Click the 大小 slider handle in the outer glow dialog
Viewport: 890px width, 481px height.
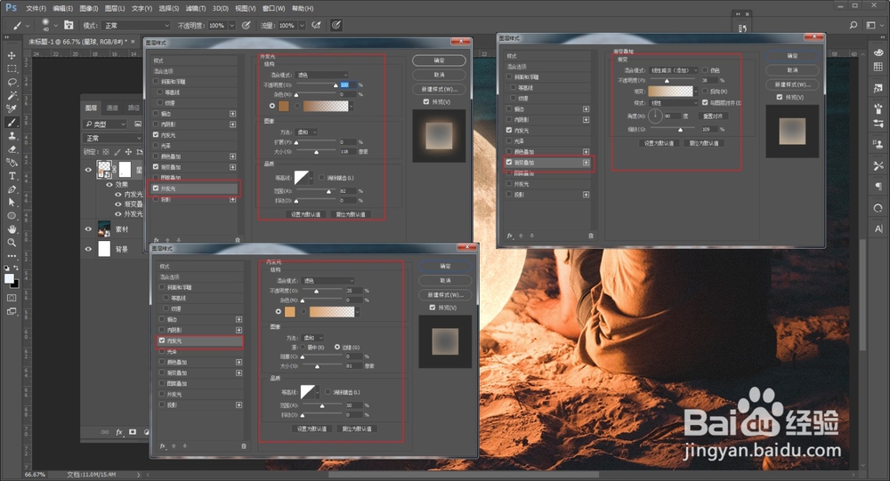point(316,153)
